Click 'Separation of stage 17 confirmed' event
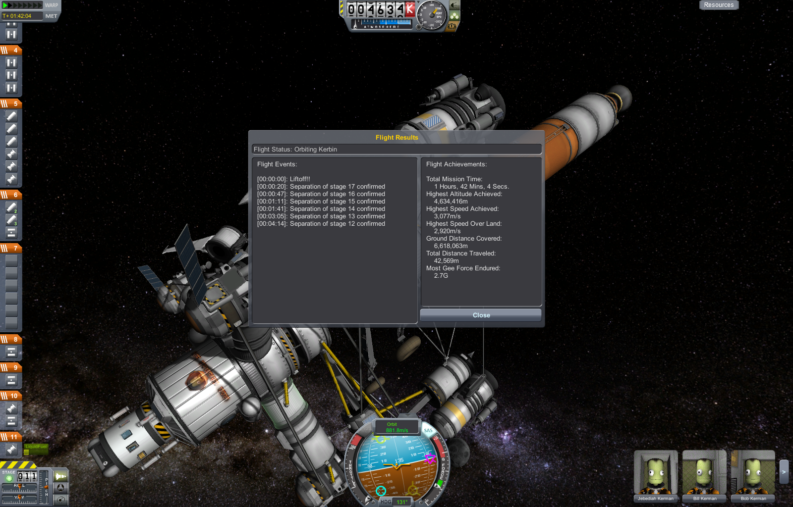This screenshot has height=507, width=793. (321, 187)
